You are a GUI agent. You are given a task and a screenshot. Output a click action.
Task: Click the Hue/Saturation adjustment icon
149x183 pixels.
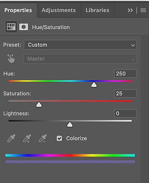[x=11, y=27]
